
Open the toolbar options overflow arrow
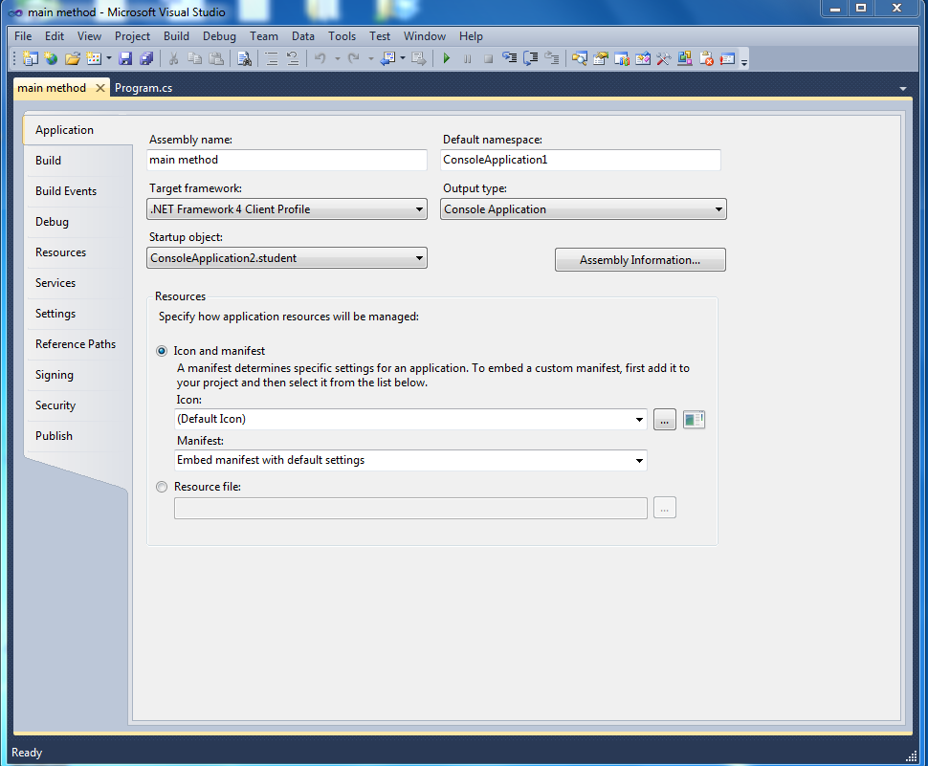[744, 59]
